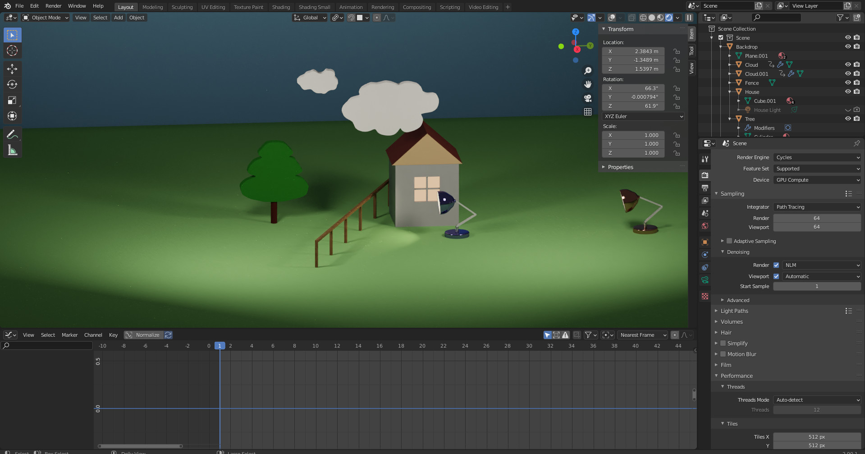
Task: Select the Rotate tool
Action: (12, 84)
